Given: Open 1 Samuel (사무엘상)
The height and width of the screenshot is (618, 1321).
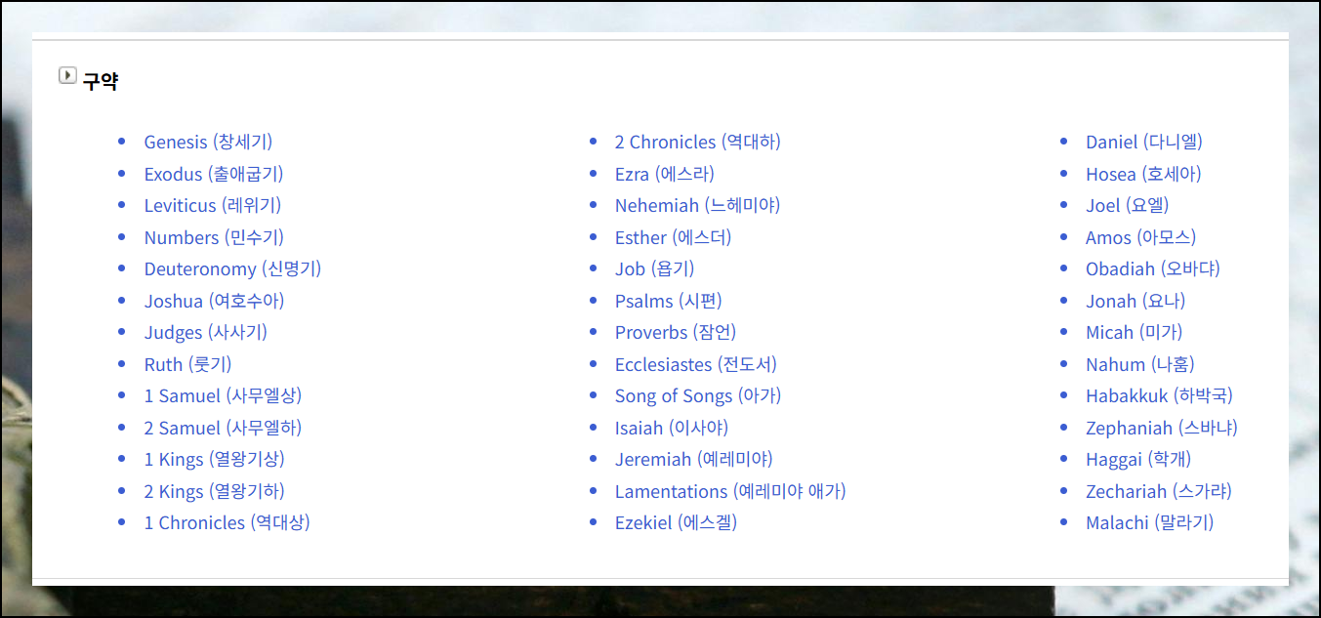Looking at the screenshot, I should 223,395.
